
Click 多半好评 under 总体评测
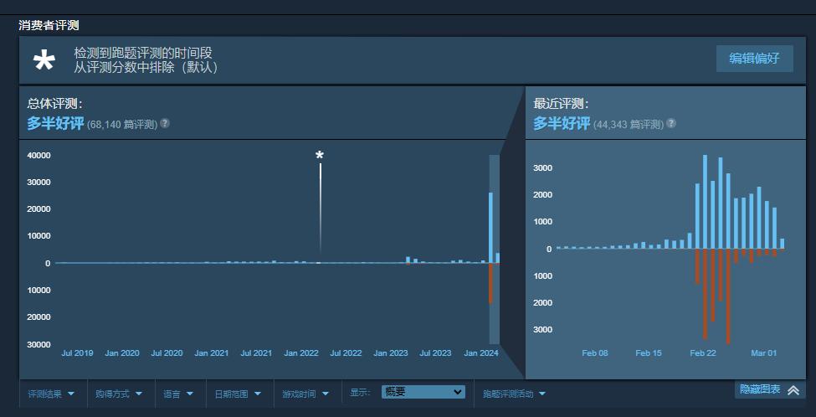coord(55,124)
